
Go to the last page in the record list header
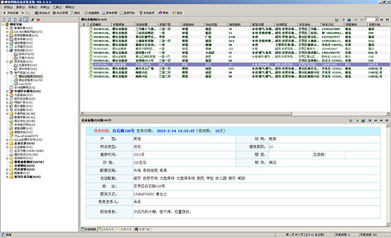coord(388,20)
